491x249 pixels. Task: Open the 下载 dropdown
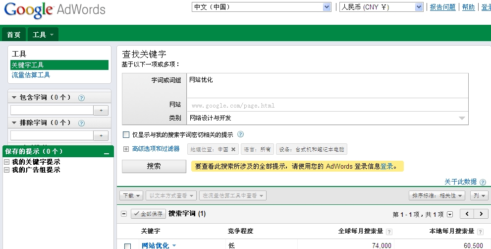point(131,196)
